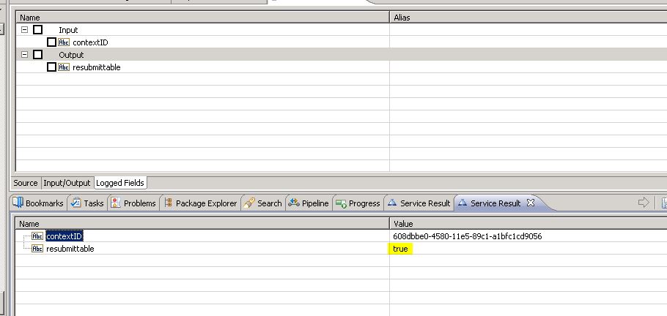This screenshot has width=667, height=316.
Task: Click the Problems tab icon
Action: [x=116, y=203]
